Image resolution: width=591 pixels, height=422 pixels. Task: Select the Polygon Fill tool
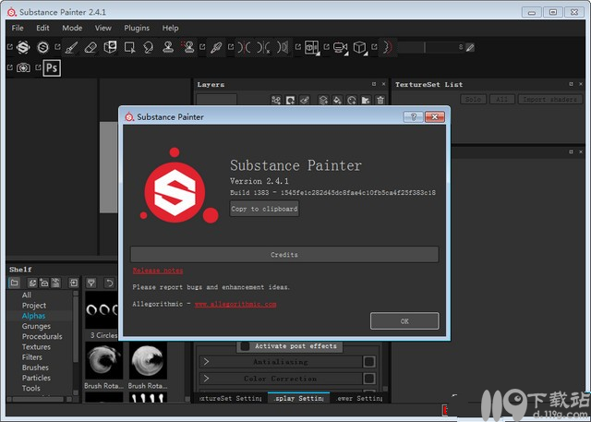pyautogui.click(x=129, y=47)
